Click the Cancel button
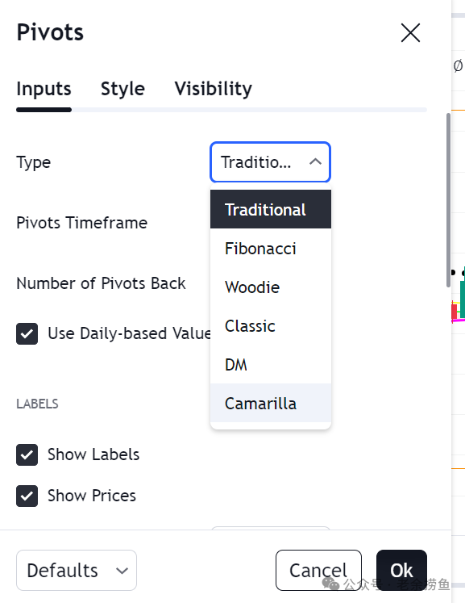 tap(318, 571)
